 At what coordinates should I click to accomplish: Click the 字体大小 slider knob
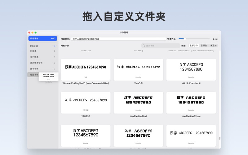click(184, 39)
